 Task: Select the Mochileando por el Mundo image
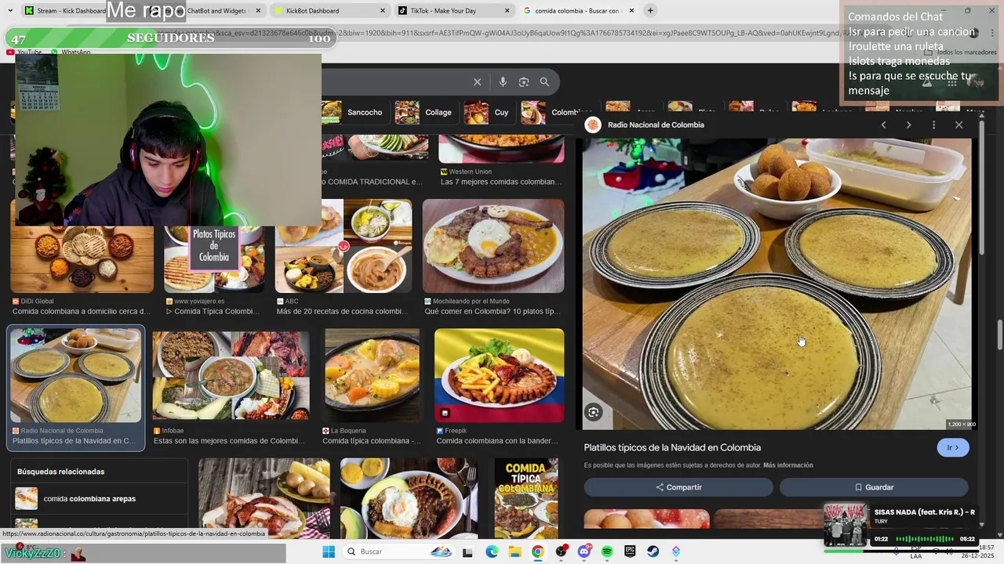(x=493, y=246)
